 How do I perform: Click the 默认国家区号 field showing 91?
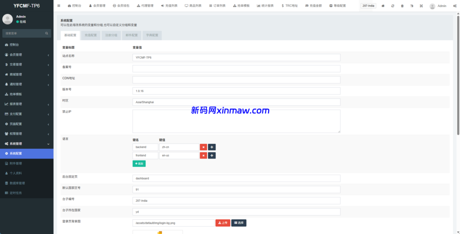point(236,190)
